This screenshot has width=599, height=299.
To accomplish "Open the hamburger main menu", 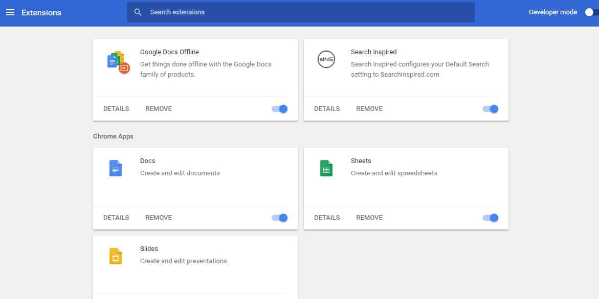I will point(10,12).
